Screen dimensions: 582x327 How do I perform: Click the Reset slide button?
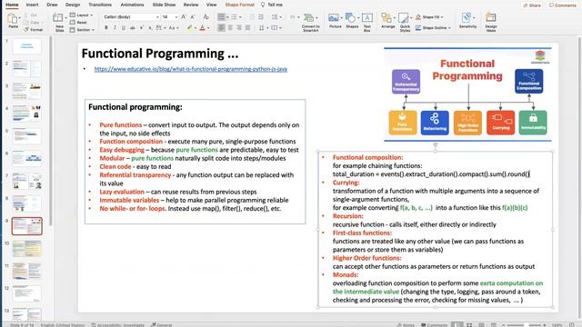pos(78,22)
